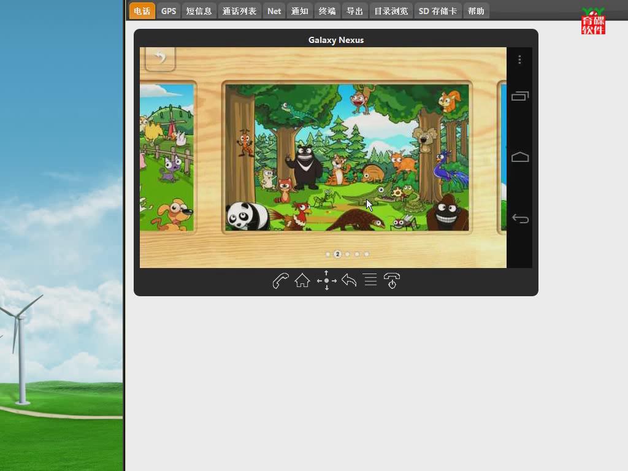Select the 通话列表 tab
This screenshot has width=628, height=471.
click(240, 11)
